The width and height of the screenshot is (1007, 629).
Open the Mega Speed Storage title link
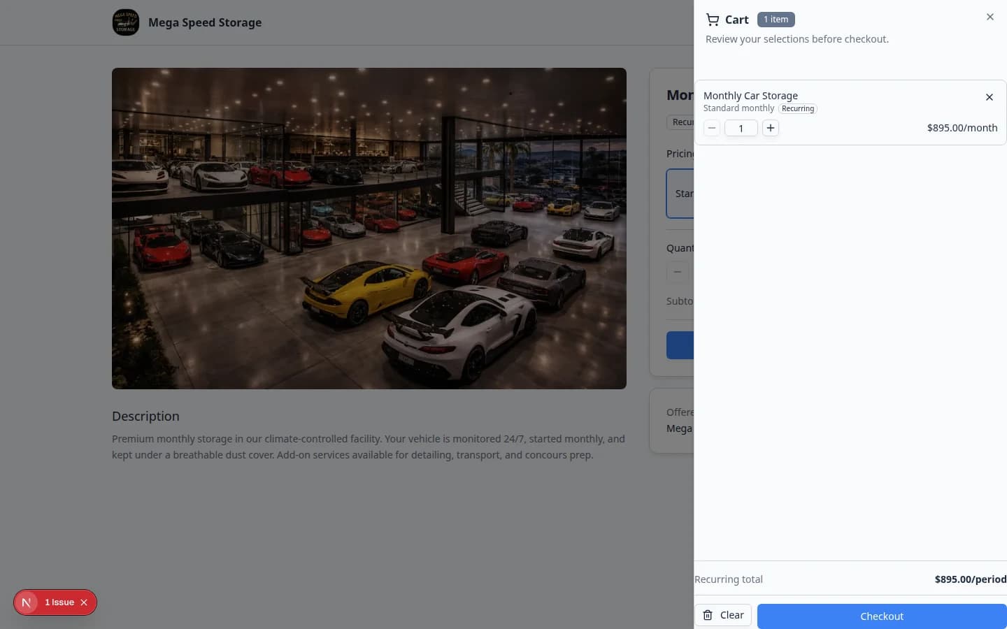205,22
